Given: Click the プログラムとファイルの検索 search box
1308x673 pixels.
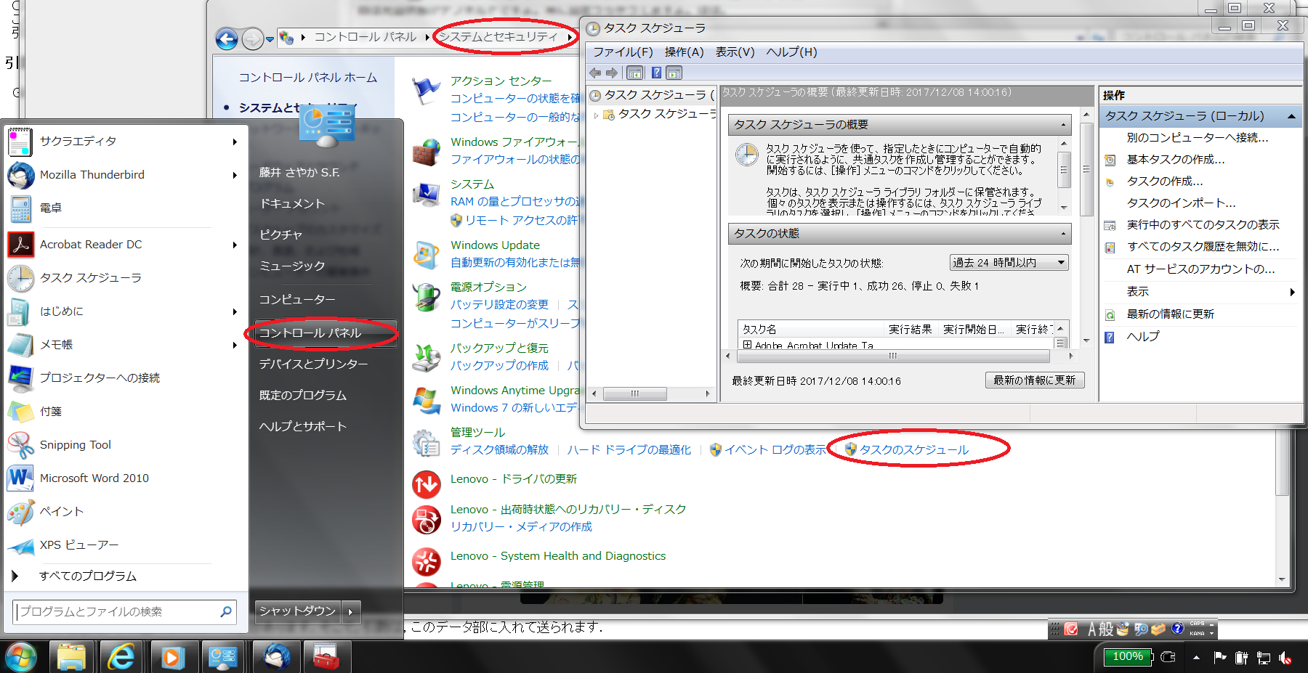Looking at the screenshot, I should point(124,612).
